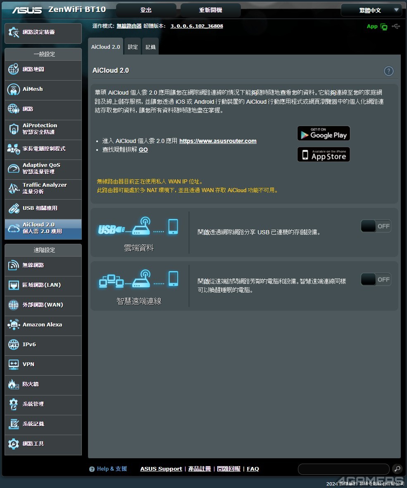Open the IPv6 globe icon
The width and height of the screenshot is (407, 488).
point(13,345)
